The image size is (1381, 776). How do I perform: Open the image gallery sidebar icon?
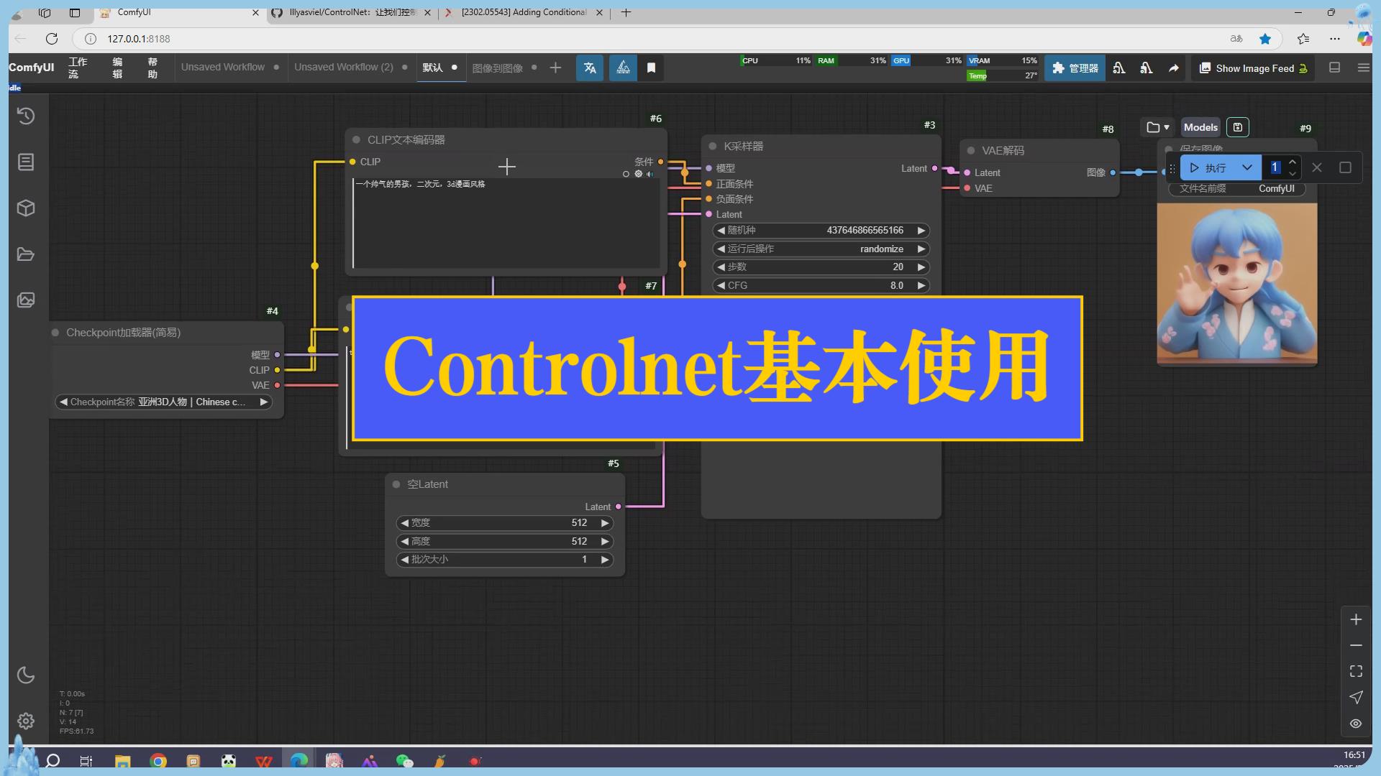26,300
